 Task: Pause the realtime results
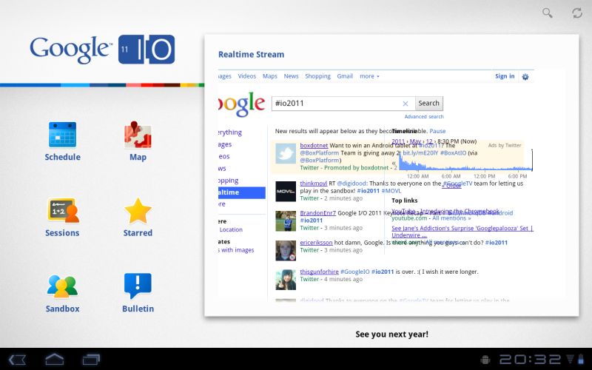pos(437,131)
